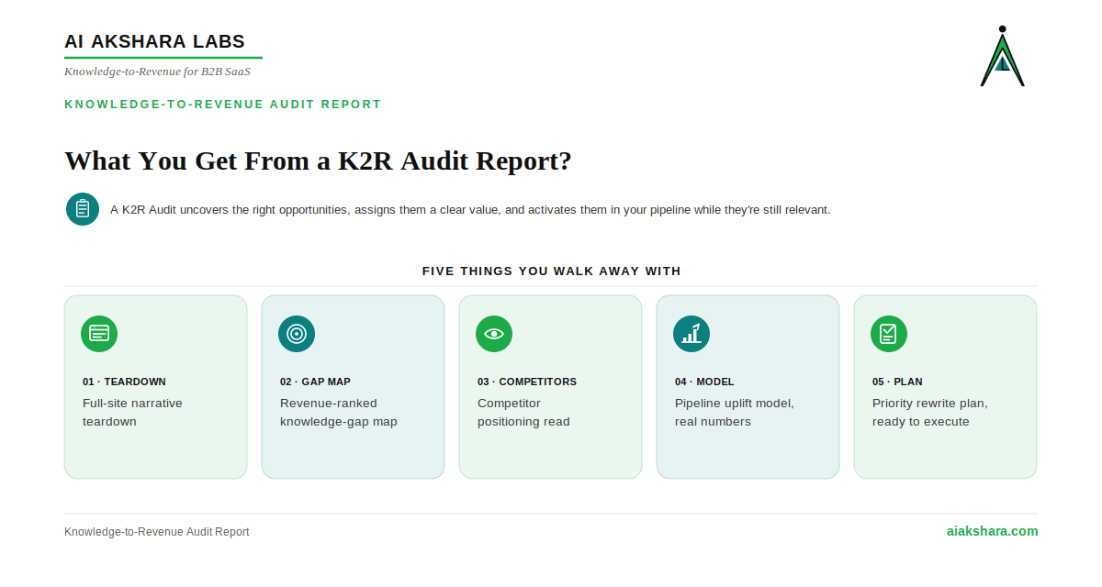Click 'Priority rewrite plan, ready to execute' text
Image resolution: width=1102 pixels, height=587 pixels.
[x=930, y=413]
